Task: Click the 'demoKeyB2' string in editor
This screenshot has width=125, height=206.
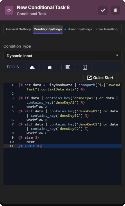Action: pos(69,116)
